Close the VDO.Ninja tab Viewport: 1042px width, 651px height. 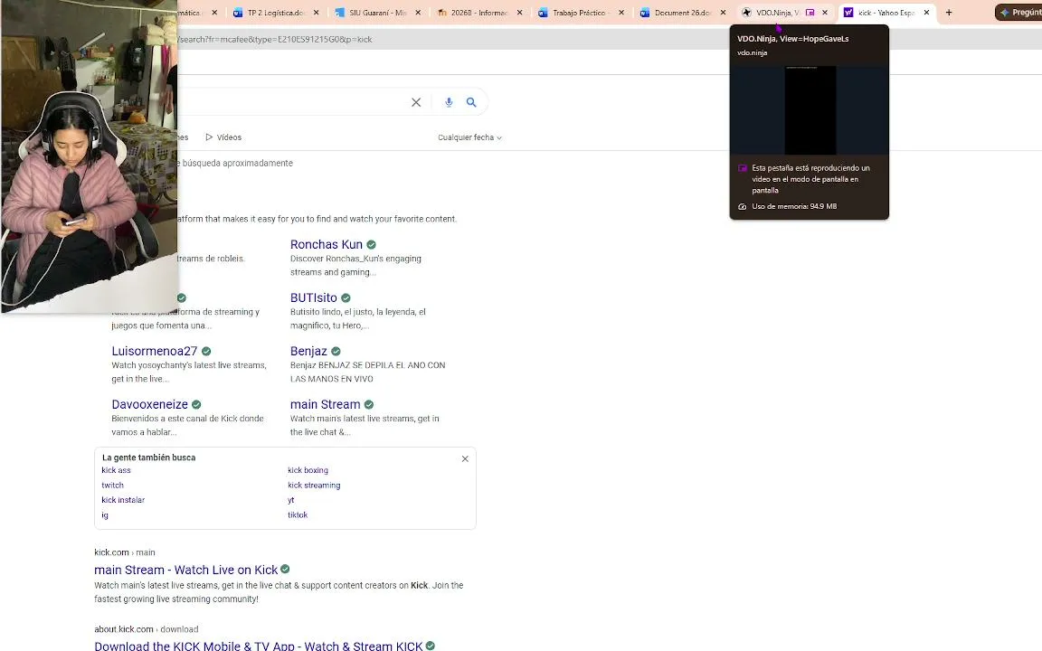825,13
